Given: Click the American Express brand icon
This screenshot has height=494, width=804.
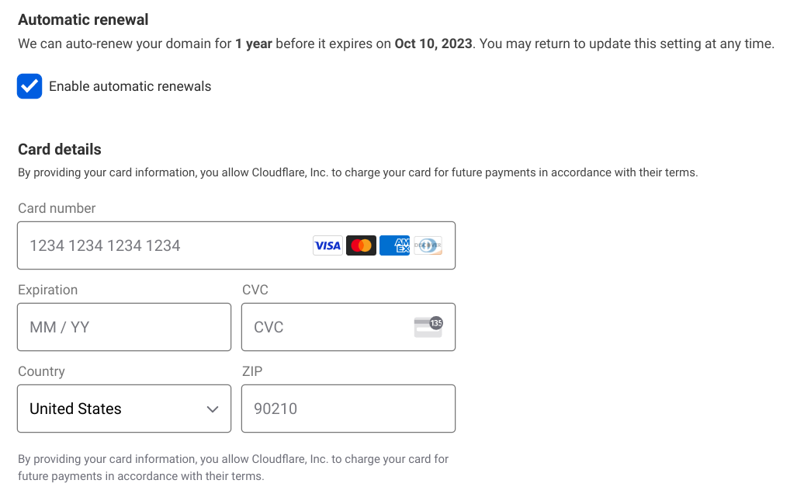Looking at the screenshot, I should [394, 245].
